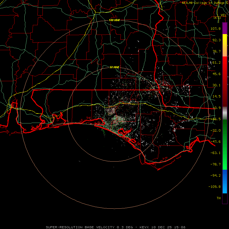Pick the gray near-zero segment of color bar
Image resolution: width=229 pixels, height=229 pixels.
click(x=225, y=113)
